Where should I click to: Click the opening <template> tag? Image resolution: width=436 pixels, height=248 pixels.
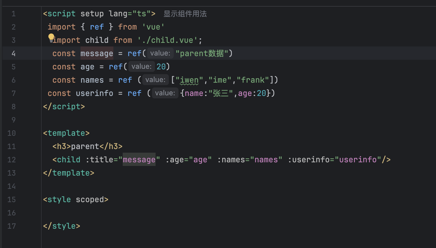[x=66, y=133]
